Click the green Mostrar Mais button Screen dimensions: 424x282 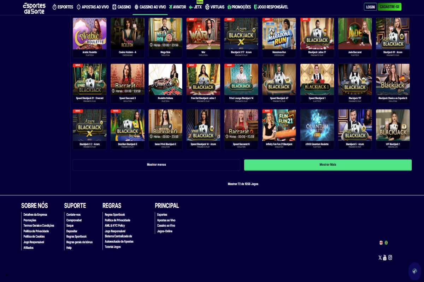point(328,165)
